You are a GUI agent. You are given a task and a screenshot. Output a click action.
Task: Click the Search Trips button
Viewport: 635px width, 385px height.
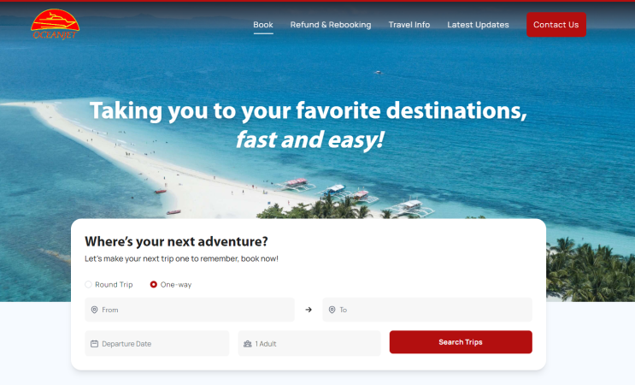[x=461, y=342]
